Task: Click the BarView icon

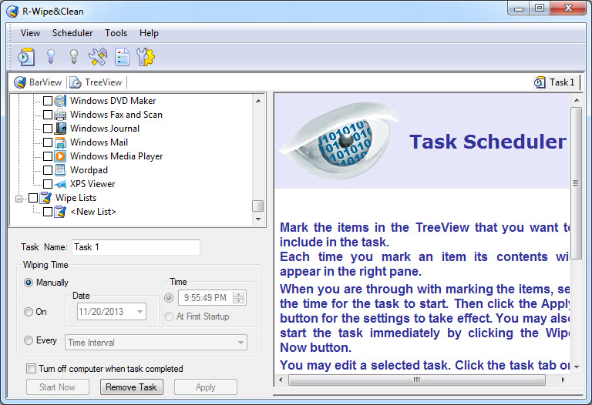Action: [20, 82]
